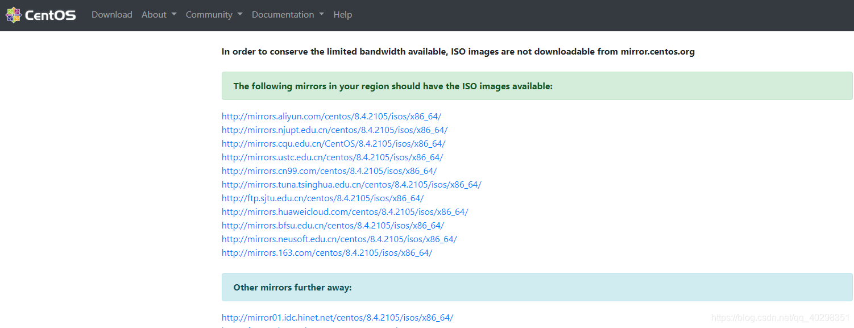
Task: Click the ftp.sjtu.edu.cn mirror link
Action: click(x=322, y=198)
